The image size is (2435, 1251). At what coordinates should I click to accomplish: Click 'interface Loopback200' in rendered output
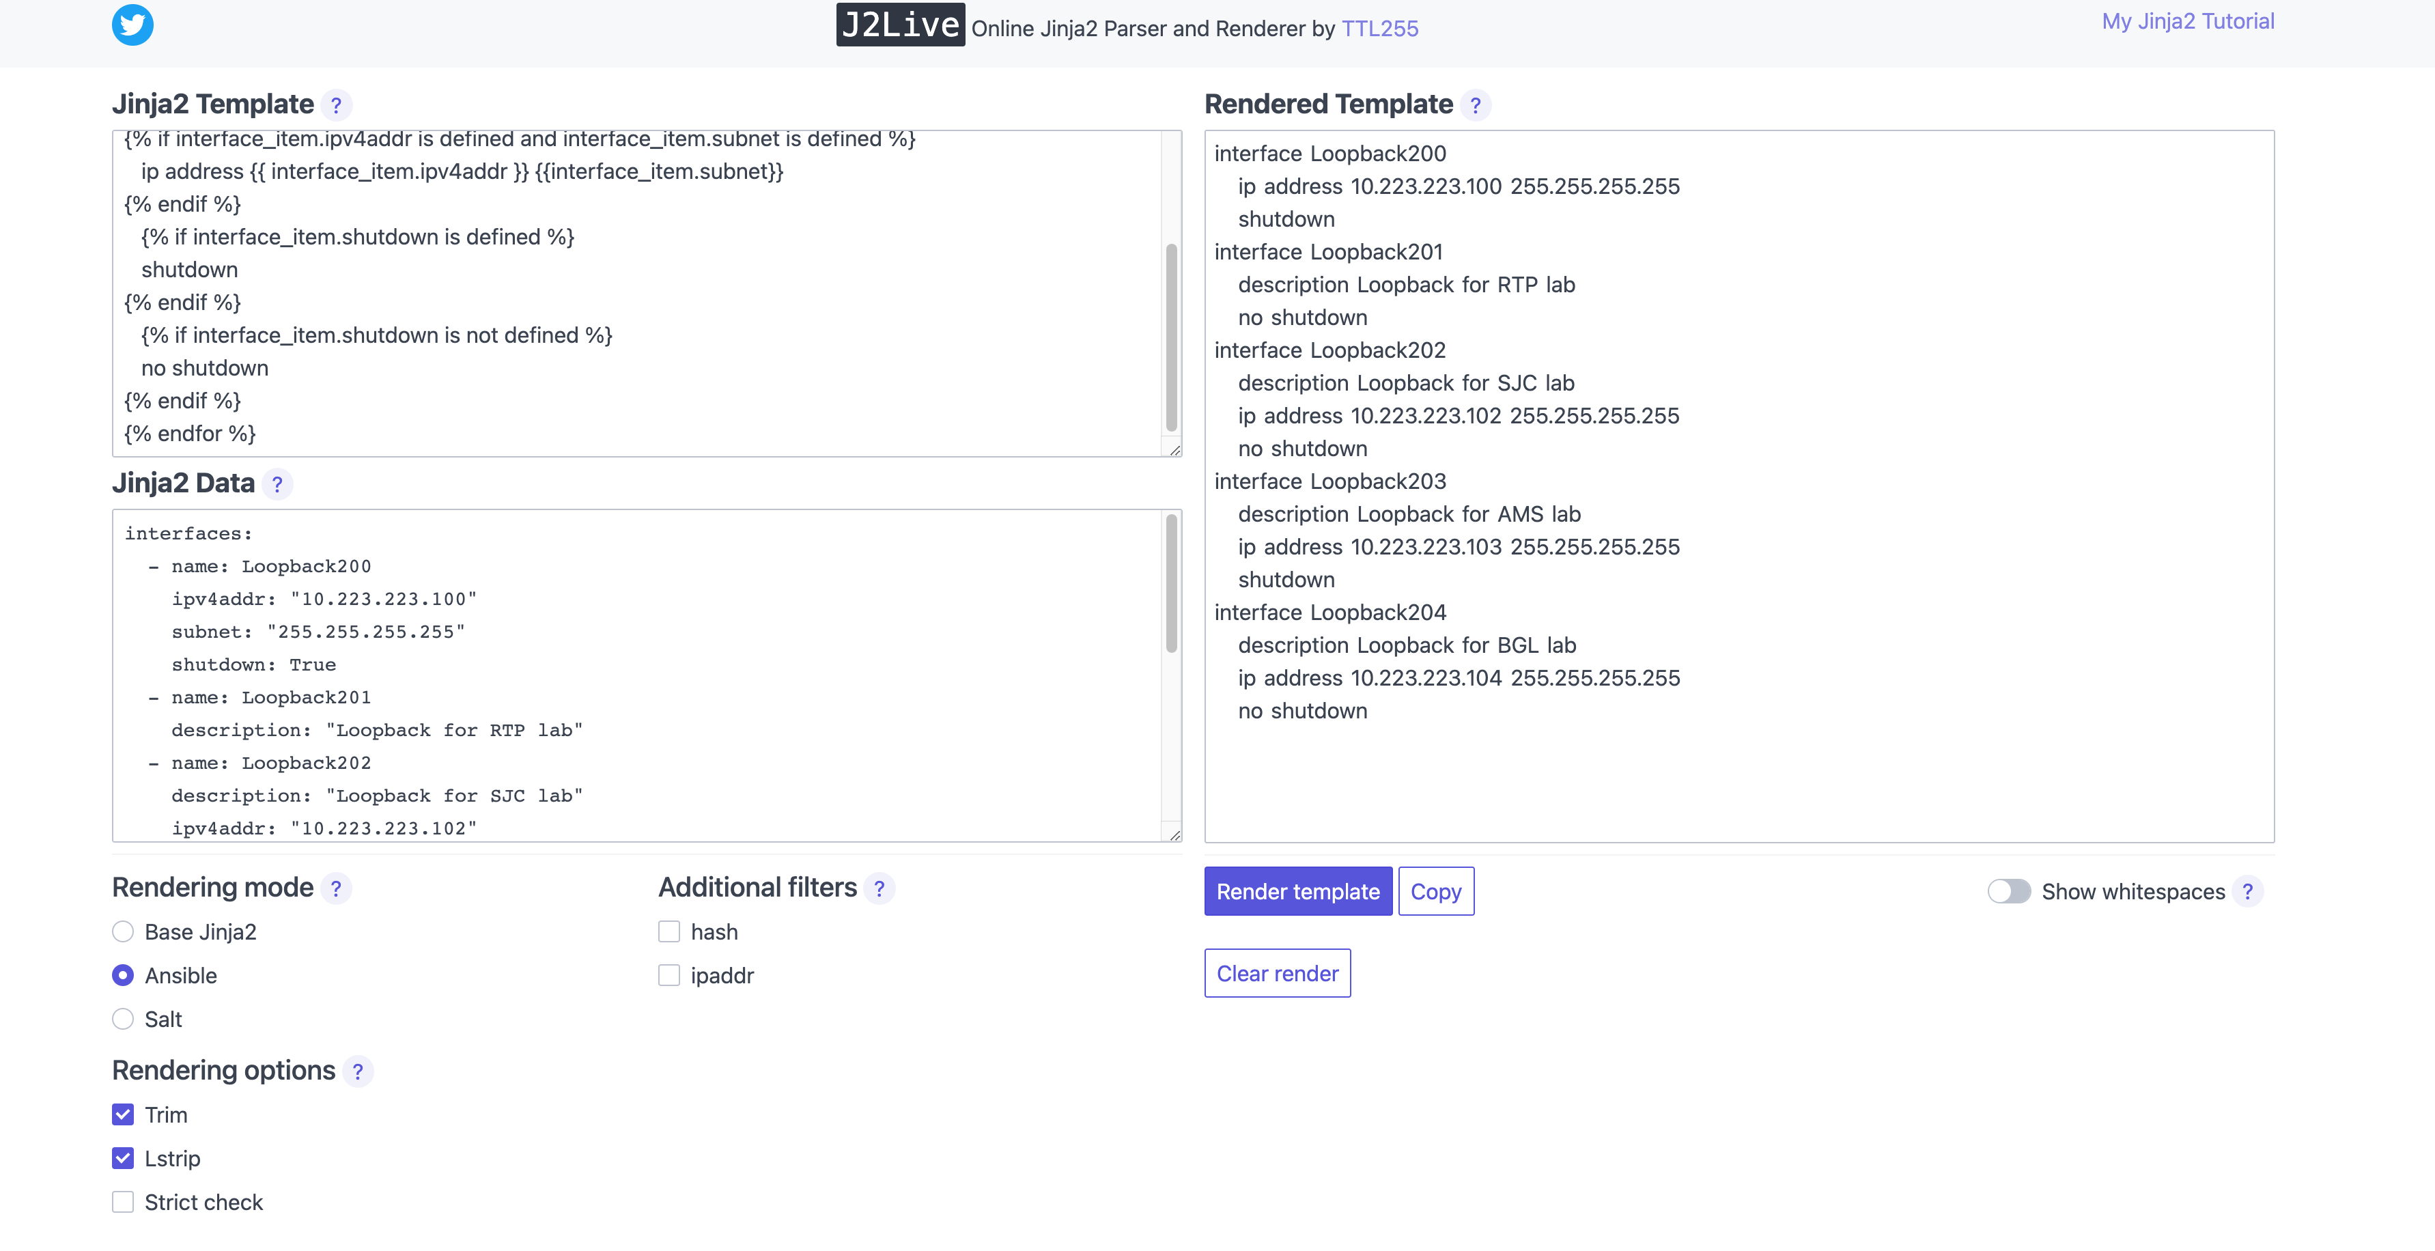[1330, 153]
